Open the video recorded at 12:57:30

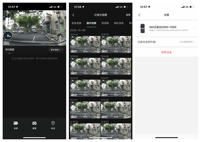[85, 45]
